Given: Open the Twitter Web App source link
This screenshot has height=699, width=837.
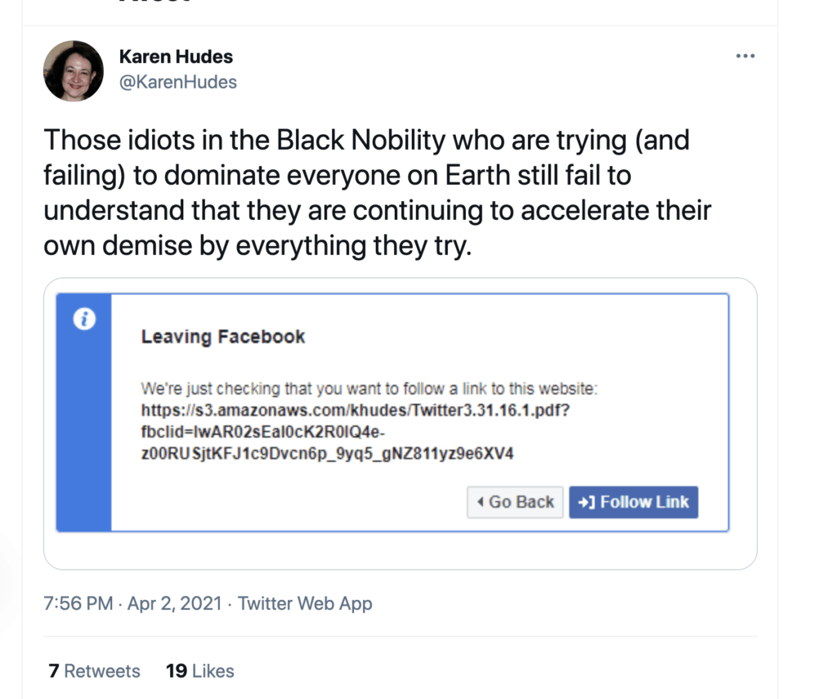Looking at the screenshot, I should coord(305,604).
